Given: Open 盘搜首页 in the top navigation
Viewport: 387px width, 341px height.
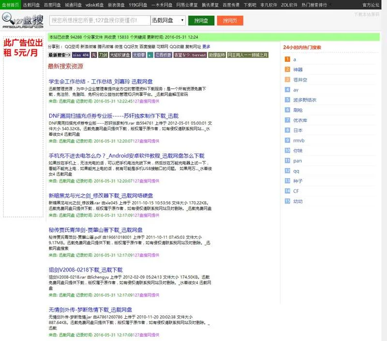Looking at the screenshot, I should [x=10, y=4].
